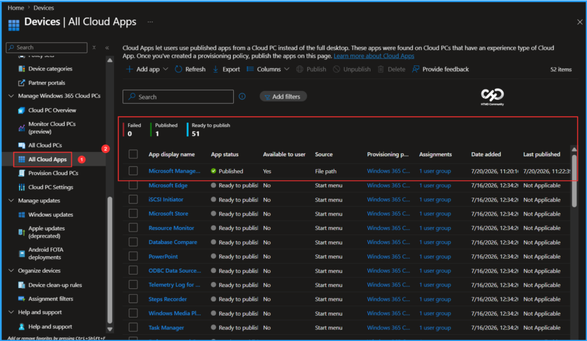Click the Windows updates icon

pos(22,215)
